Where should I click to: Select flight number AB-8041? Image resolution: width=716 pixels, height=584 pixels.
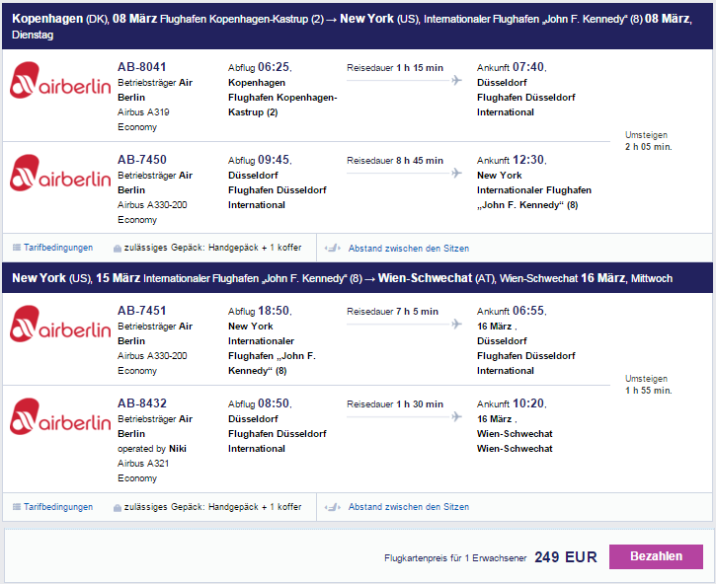(142, 67)
